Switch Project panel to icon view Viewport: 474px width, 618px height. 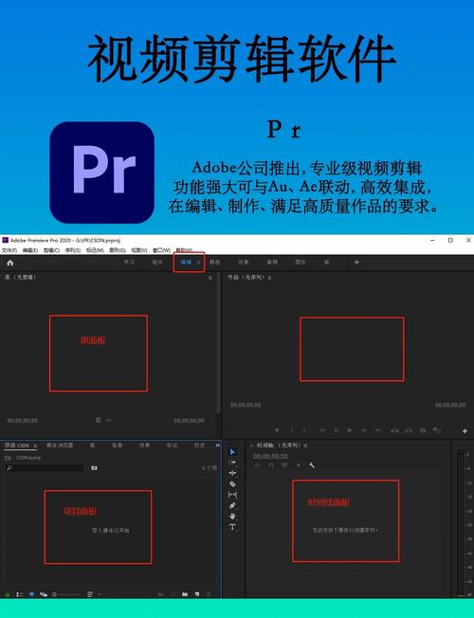point(31,594)
